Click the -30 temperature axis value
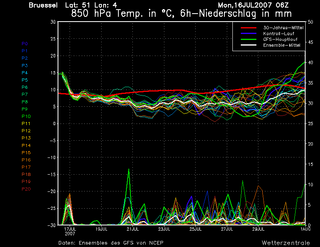This screenshot has width=320, height=247. (52, 225)
